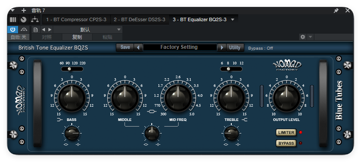Open the gear settings icon

coord(303,37)
